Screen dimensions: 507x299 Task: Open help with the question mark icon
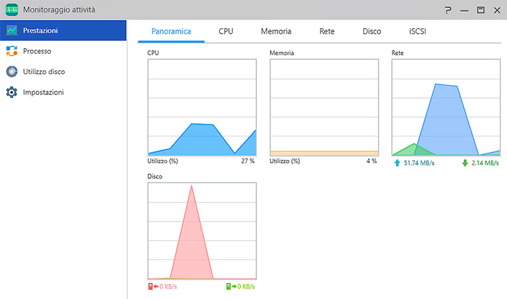pos(448,10)
